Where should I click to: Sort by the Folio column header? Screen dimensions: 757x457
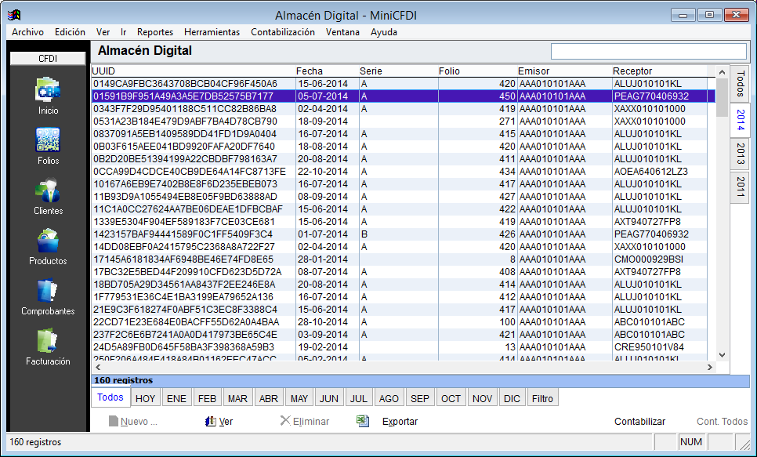[477, 71]
